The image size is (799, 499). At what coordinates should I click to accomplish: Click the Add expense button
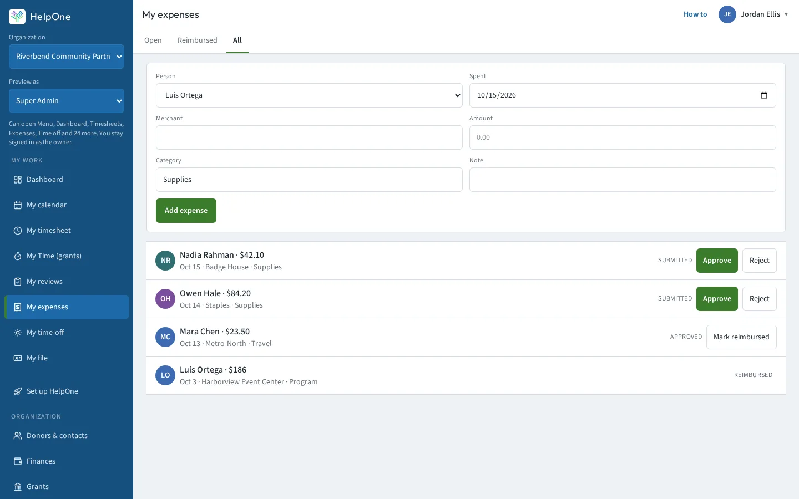[x=186, y=211]
